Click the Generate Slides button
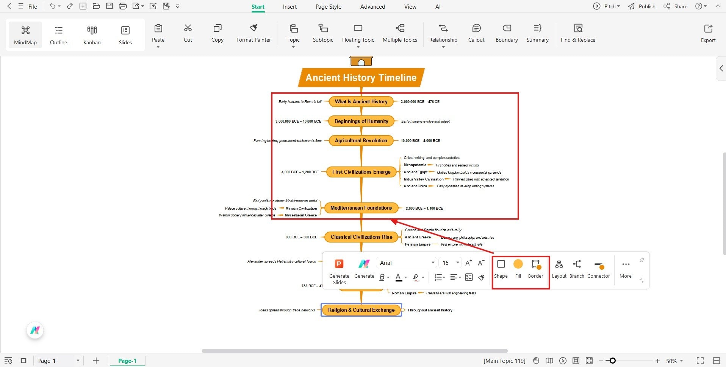 click(339, 271)
